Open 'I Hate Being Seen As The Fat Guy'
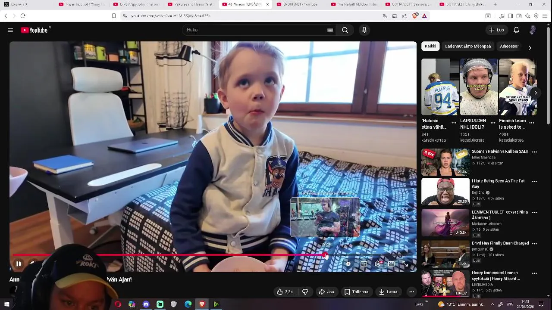552x310 pixels. tap(498, 184)
